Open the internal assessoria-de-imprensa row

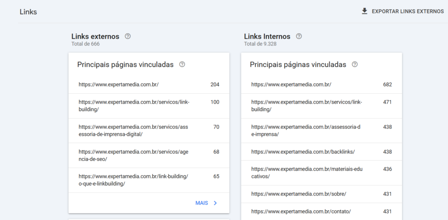(x=321, y=130)
